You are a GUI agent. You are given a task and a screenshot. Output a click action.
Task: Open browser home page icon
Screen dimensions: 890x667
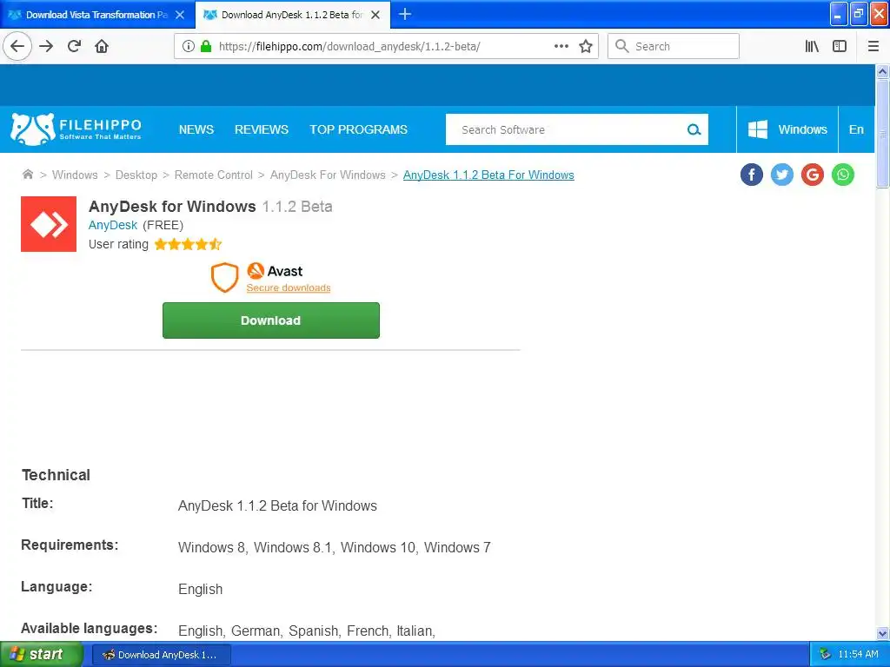pos(102,46)
